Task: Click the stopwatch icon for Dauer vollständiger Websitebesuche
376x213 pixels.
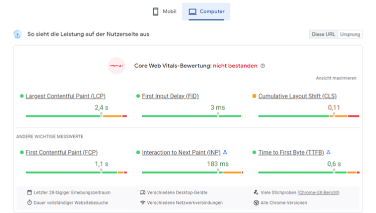Action: tap(29, 202)
